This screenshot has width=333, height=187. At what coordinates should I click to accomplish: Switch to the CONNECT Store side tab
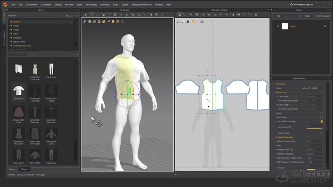4,38
